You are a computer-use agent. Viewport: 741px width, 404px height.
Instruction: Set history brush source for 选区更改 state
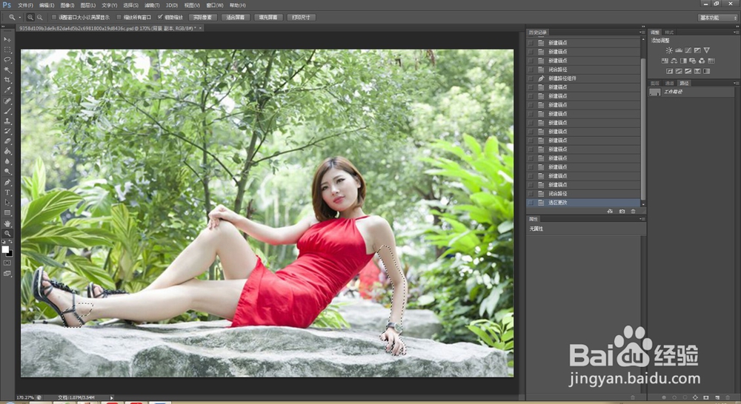pos(531,203)
